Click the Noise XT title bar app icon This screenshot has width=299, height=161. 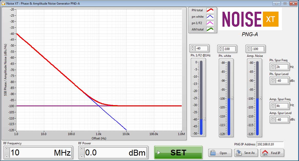pyautogui.click(x=3, y=3)
